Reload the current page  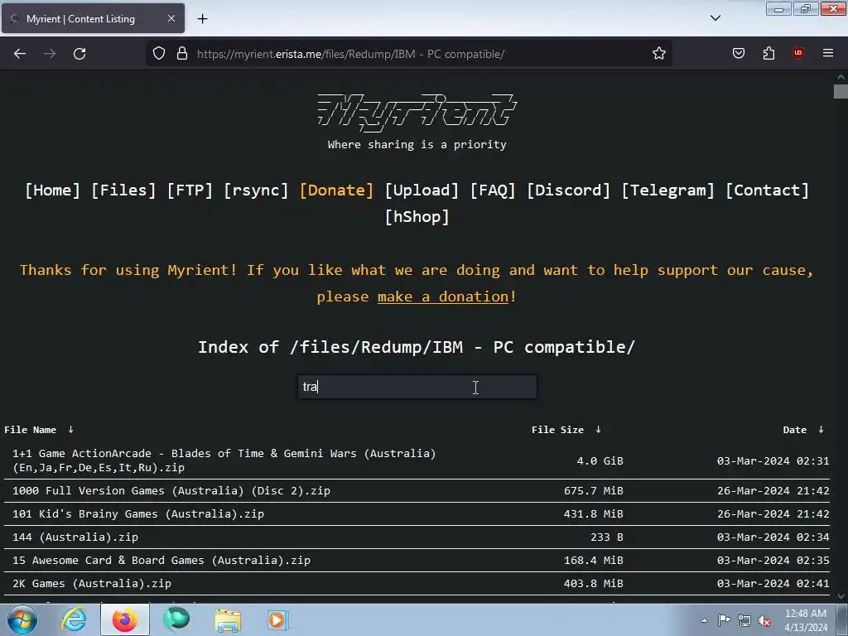(x=79, y=54)
